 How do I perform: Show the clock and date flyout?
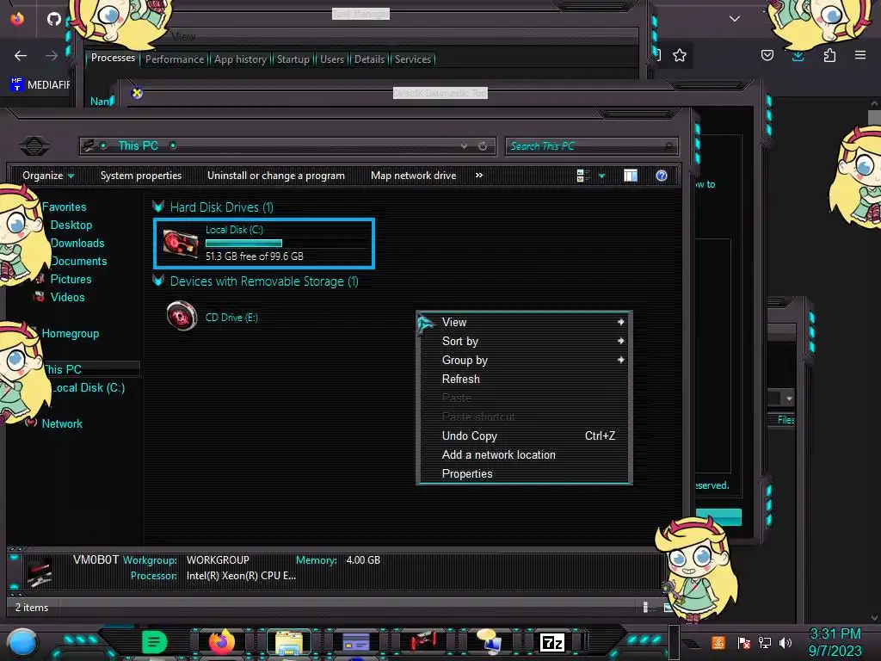[835, 642]
